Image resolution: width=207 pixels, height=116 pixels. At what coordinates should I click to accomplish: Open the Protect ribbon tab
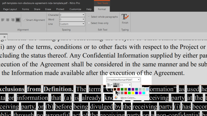[60, 9]
